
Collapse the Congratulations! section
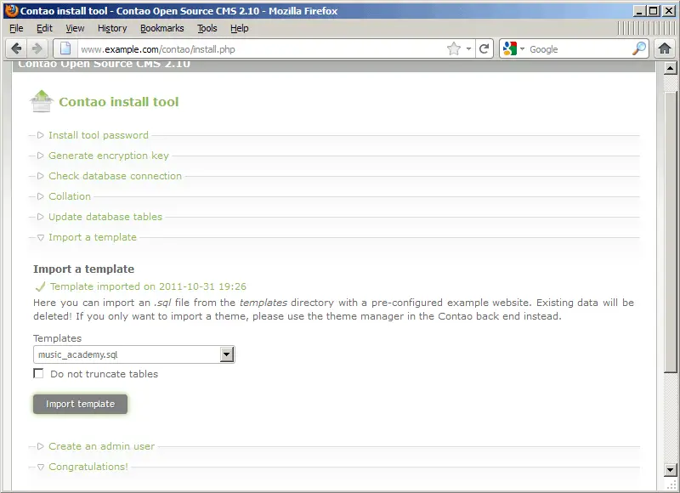point(88,467)
